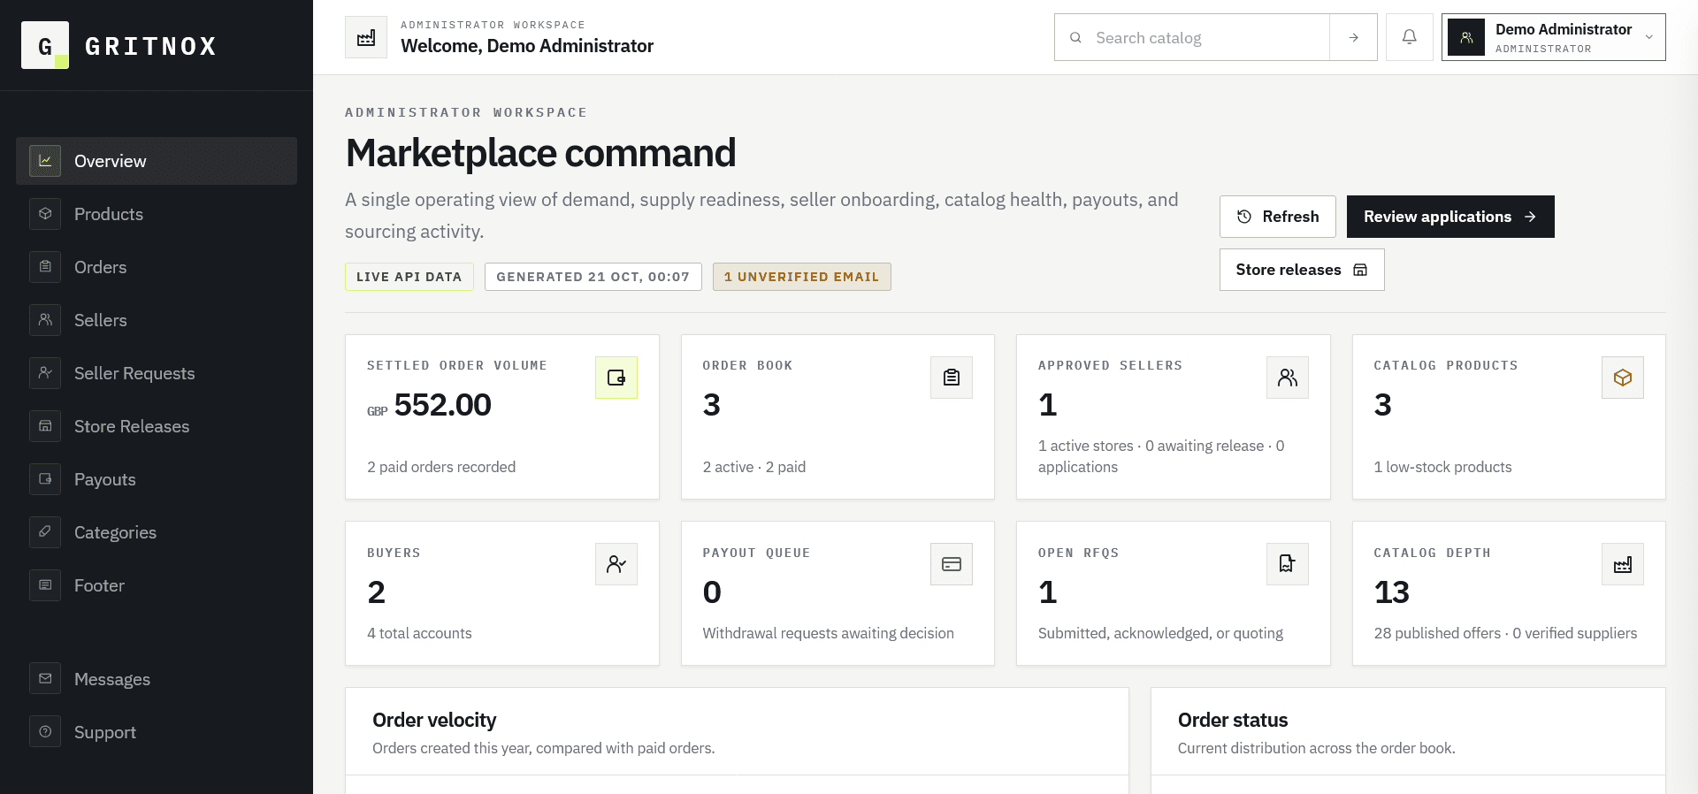Go to Categories in the sidebar
The width and height of the screenshot is (1698, 794).
click(157, 532)
